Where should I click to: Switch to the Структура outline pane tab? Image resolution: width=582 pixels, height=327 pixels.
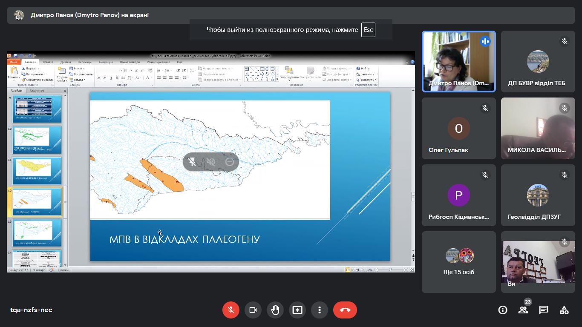[37, 91]
